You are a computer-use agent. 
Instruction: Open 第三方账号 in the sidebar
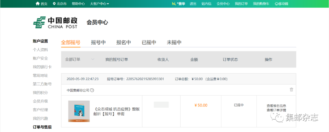pyautogui.click(x=42, y=84)
